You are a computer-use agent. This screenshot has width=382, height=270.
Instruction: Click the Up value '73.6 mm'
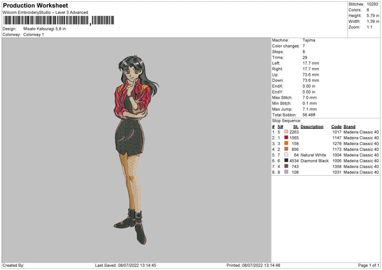pos(311,75)
